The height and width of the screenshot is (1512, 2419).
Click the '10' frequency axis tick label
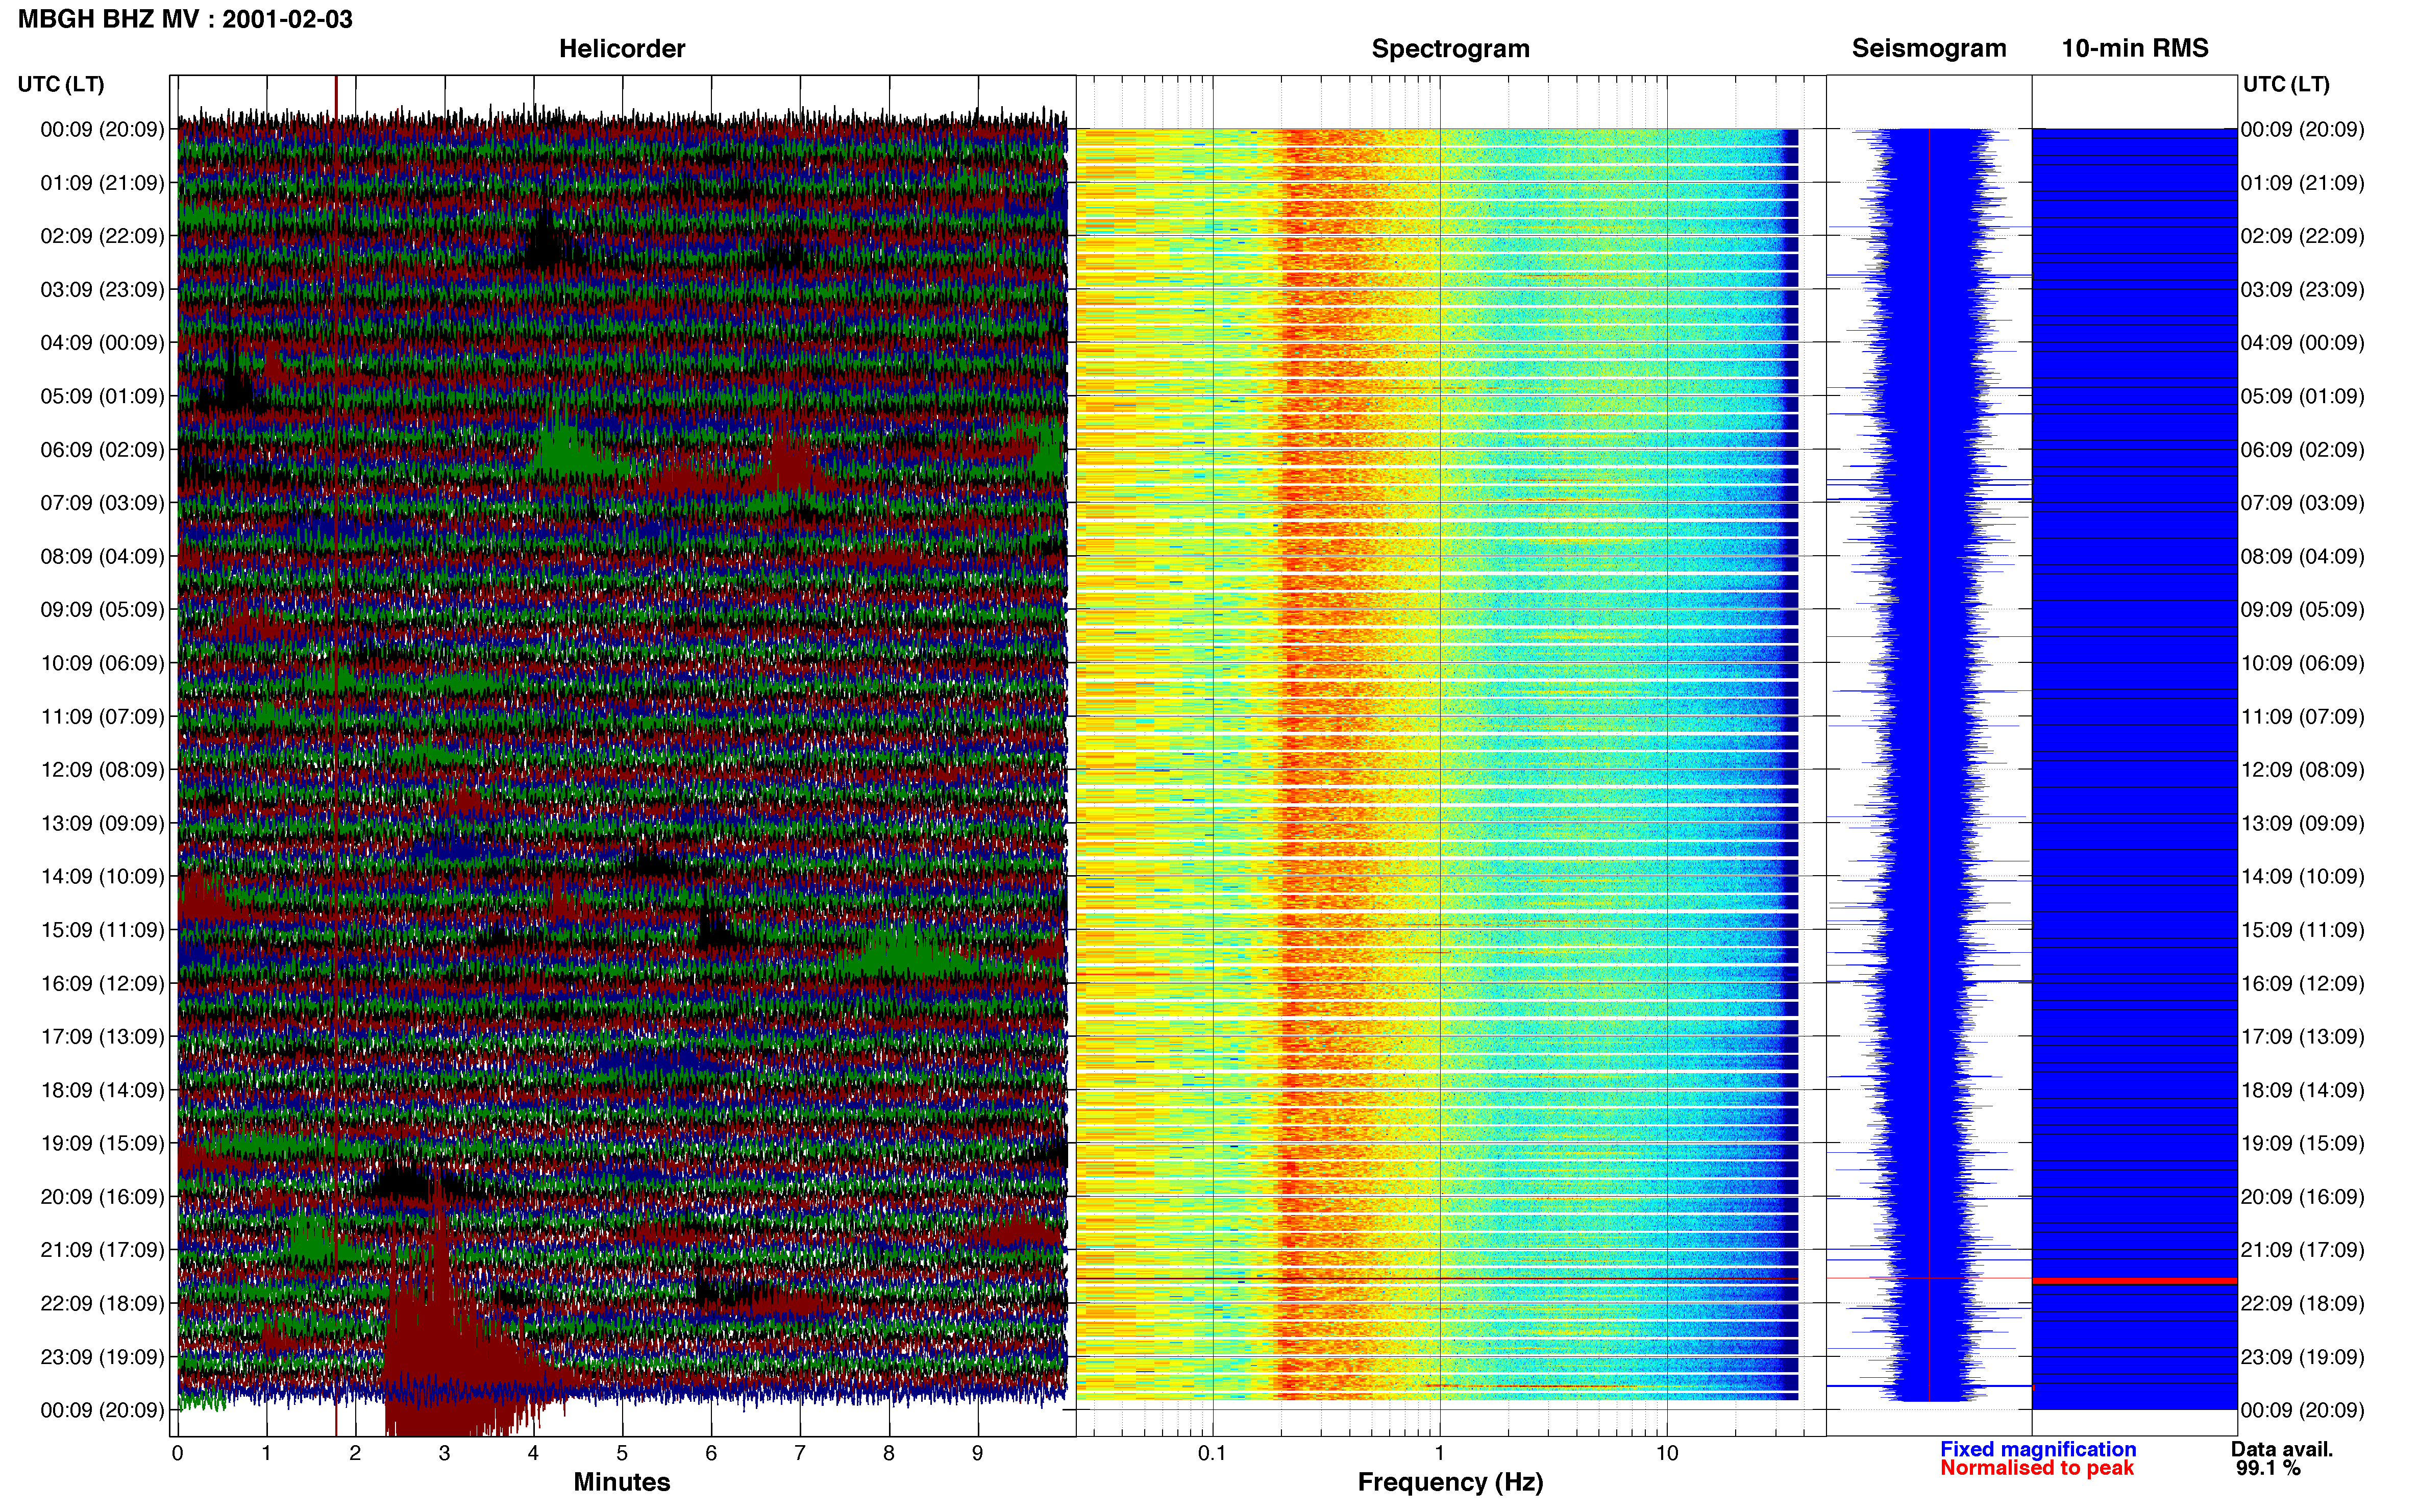[1667, 1453]
